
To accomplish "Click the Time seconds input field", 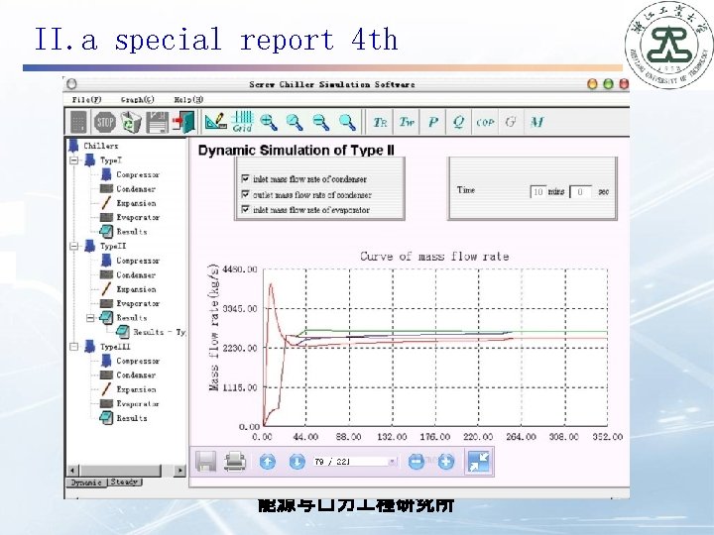I will (x=580, y=191).
